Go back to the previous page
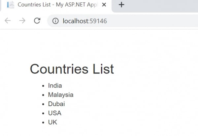The width and height of the screenshot is (198, 136). click(8, 21)
